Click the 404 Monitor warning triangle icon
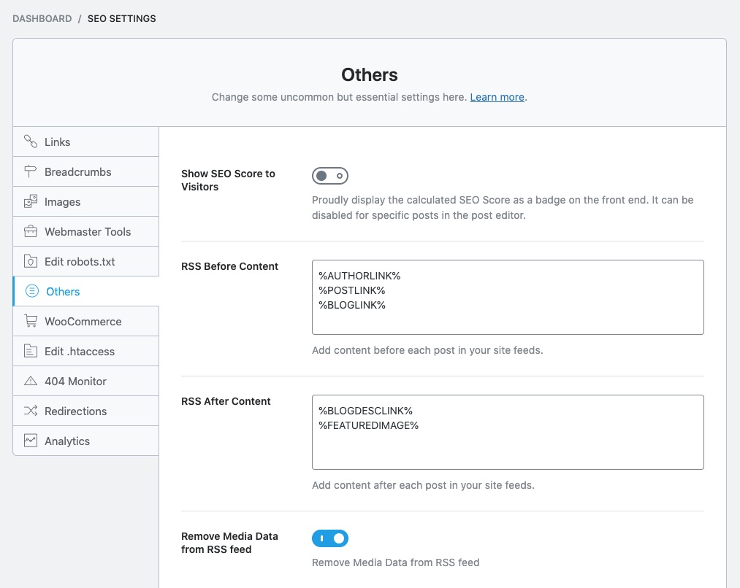The height and width of the screenshot is (588, 740). 31,381
